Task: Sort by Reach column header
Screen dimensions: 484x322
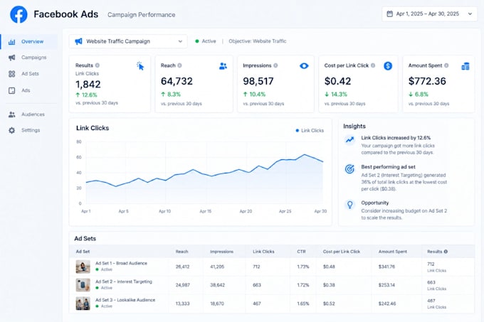Action: (x=181, y=252)
